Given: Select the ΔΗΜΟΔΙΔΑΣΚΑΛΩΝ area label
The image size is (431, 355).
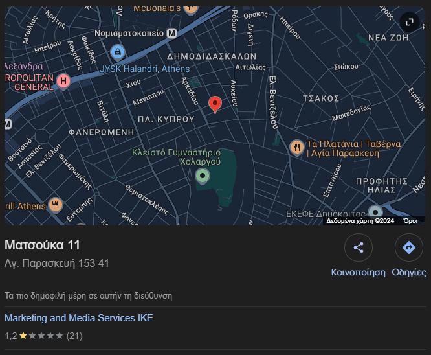Looking at the screenshot, I should pyautogui.click(x=212, y=57).
